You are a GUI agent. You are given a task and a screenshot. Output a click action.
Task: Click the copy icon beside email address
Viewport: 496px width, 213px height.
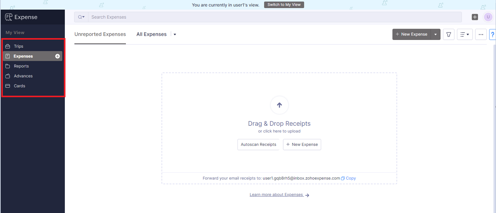point(343,178)
